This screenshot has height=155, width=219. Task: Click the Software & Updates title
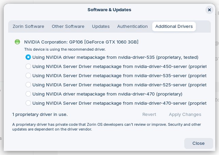click(109, 10)
